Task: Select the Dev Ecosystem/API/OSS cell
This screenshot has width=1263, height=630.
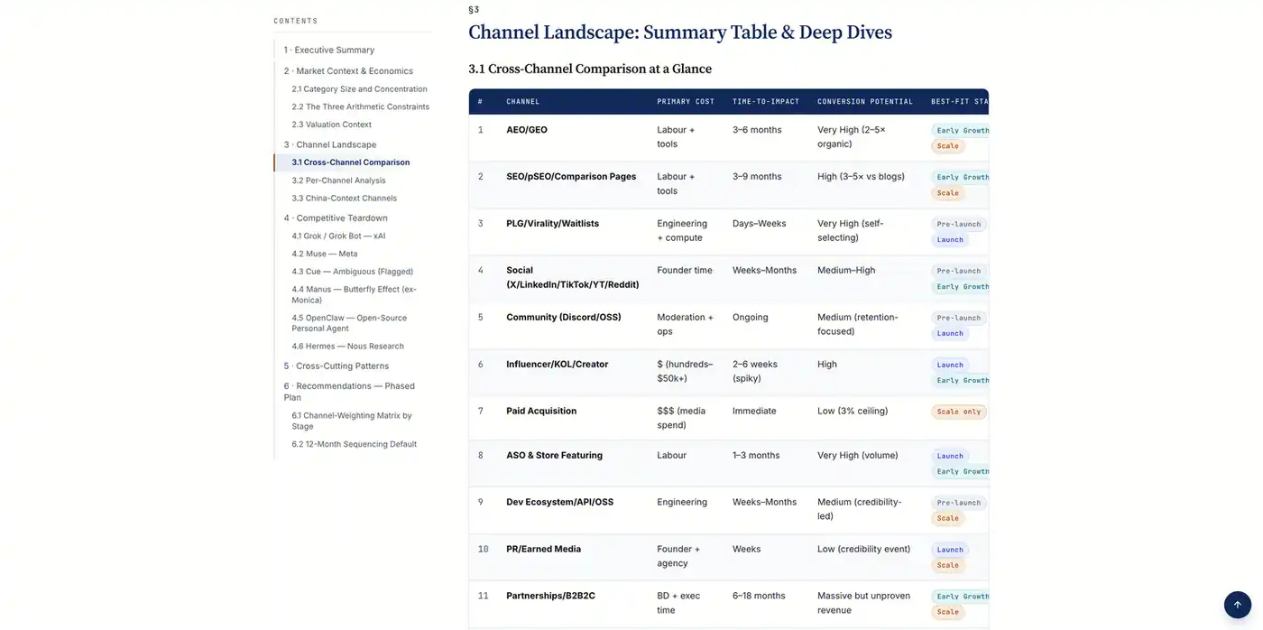Action: tap(559, 502)
